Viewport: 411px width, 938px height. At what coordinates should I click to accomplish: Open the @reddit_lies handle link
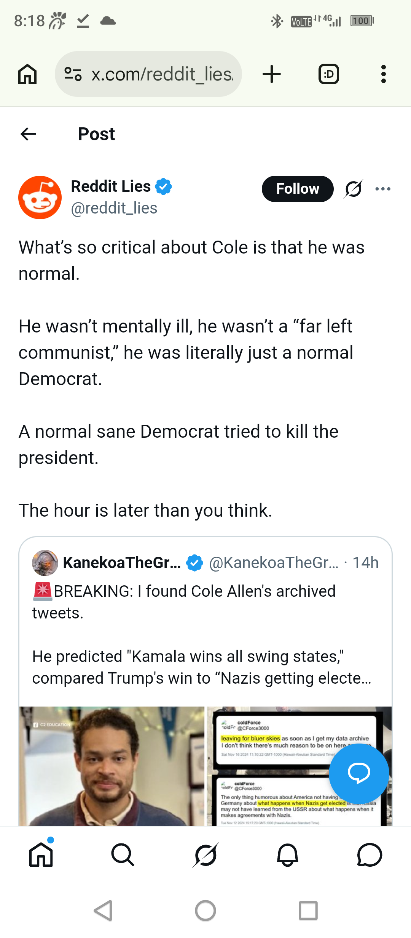[x=114, y=208]
